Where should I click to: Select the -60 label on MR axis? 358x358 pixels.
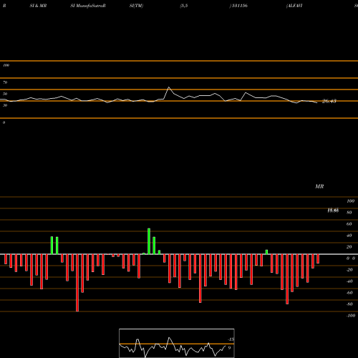349,293
